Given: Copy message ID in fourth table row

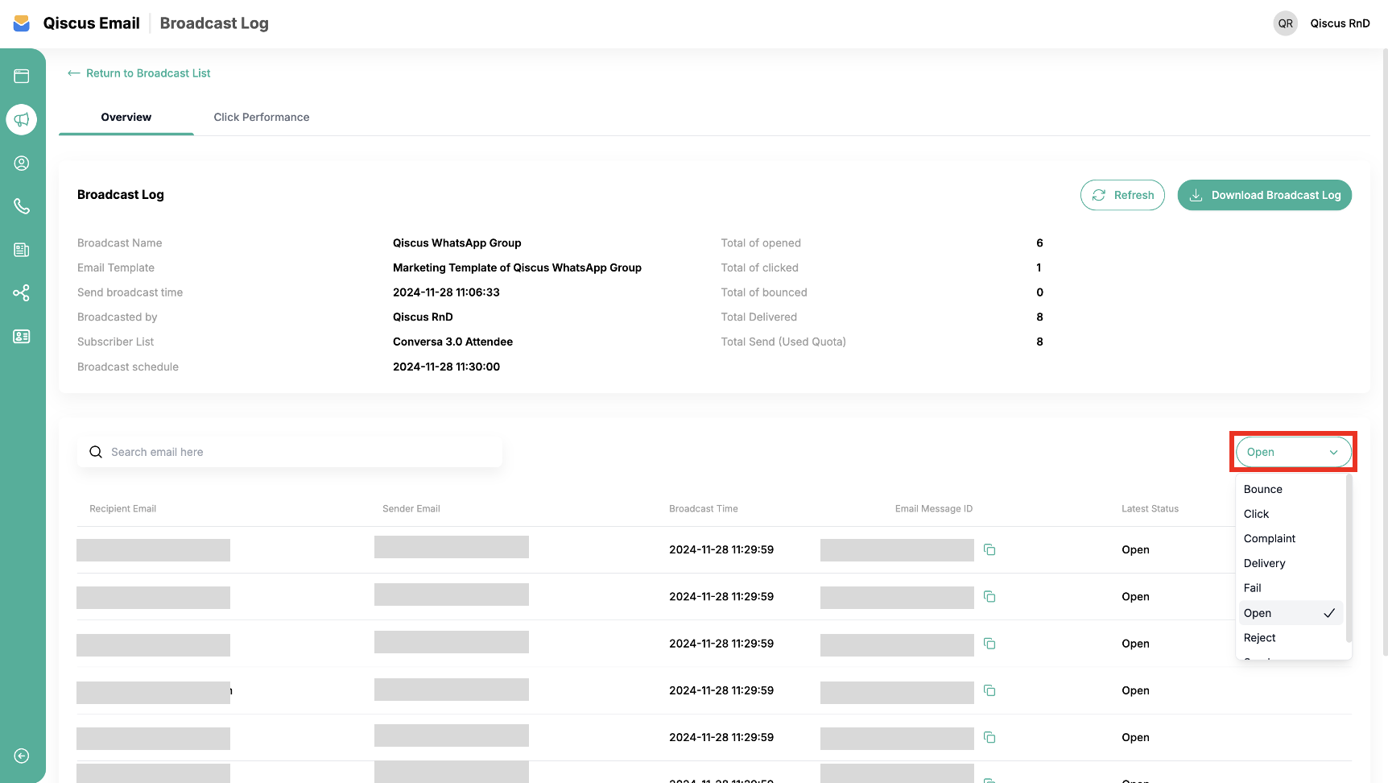Looking at the screenshot, I should [x=989, y=690].
